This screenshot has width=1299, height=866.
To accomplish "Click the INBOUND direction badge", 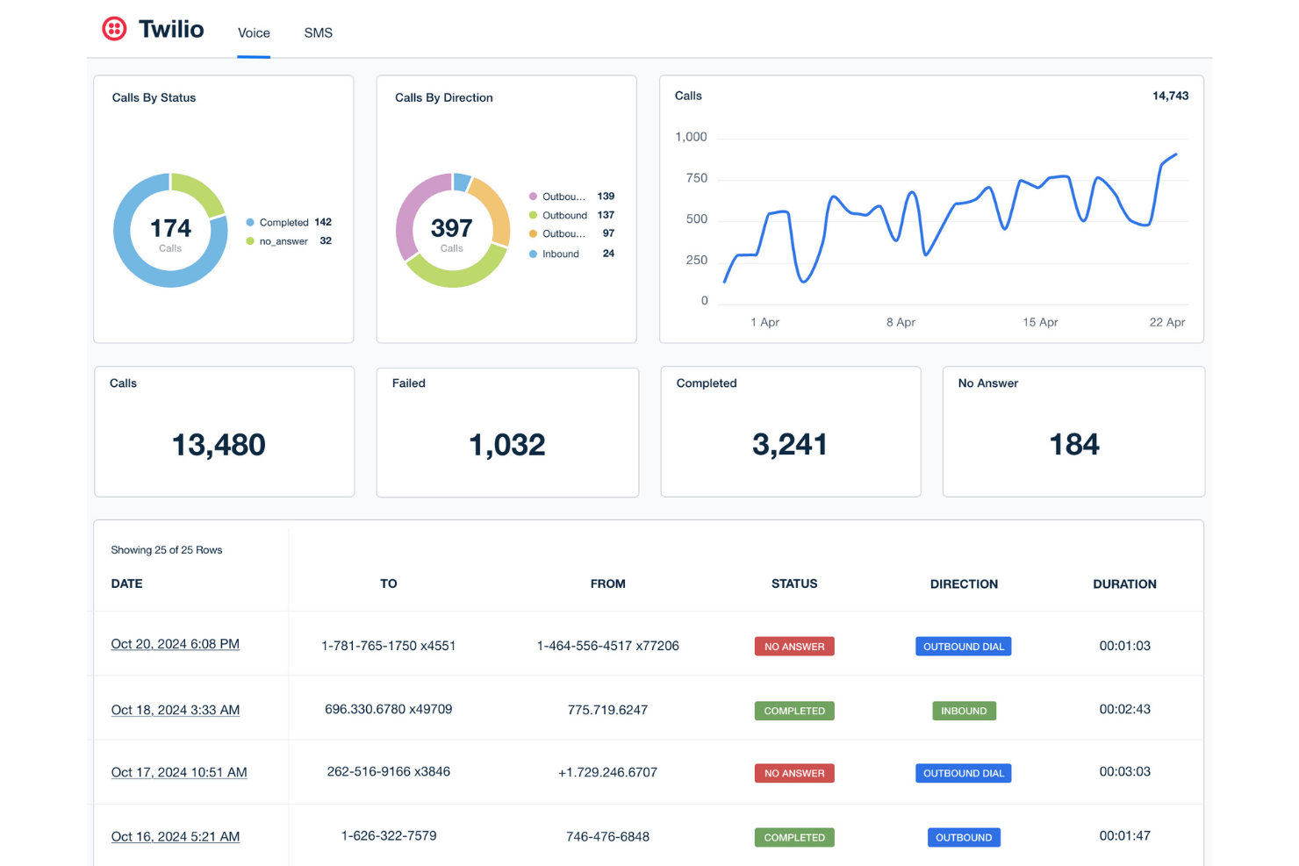I will 964,711.
